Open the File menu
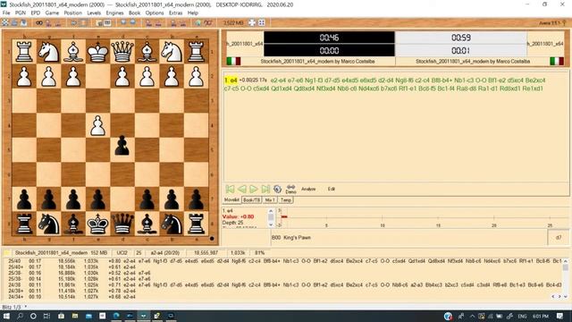 coord(6,13)
